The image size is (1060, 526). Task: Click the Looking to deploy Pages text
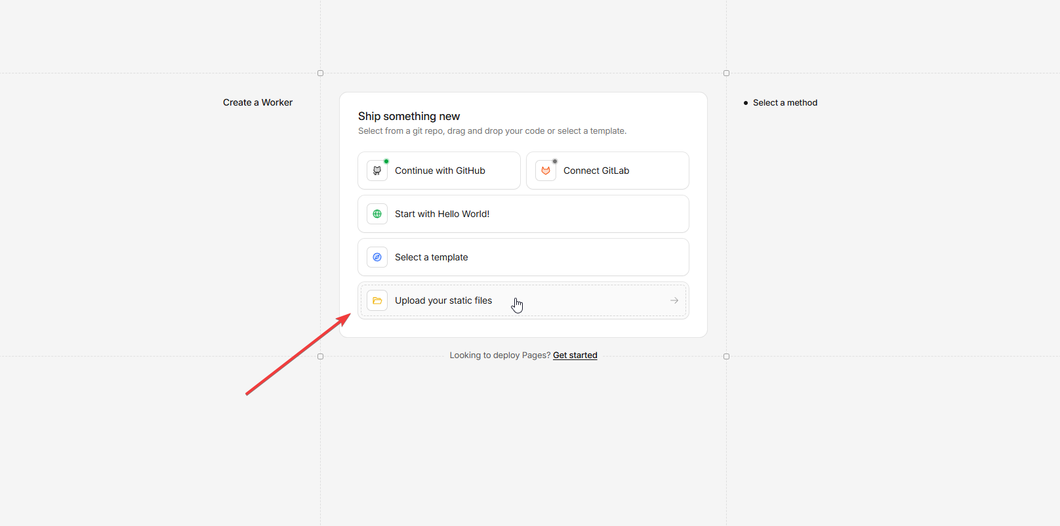[500, 355]
